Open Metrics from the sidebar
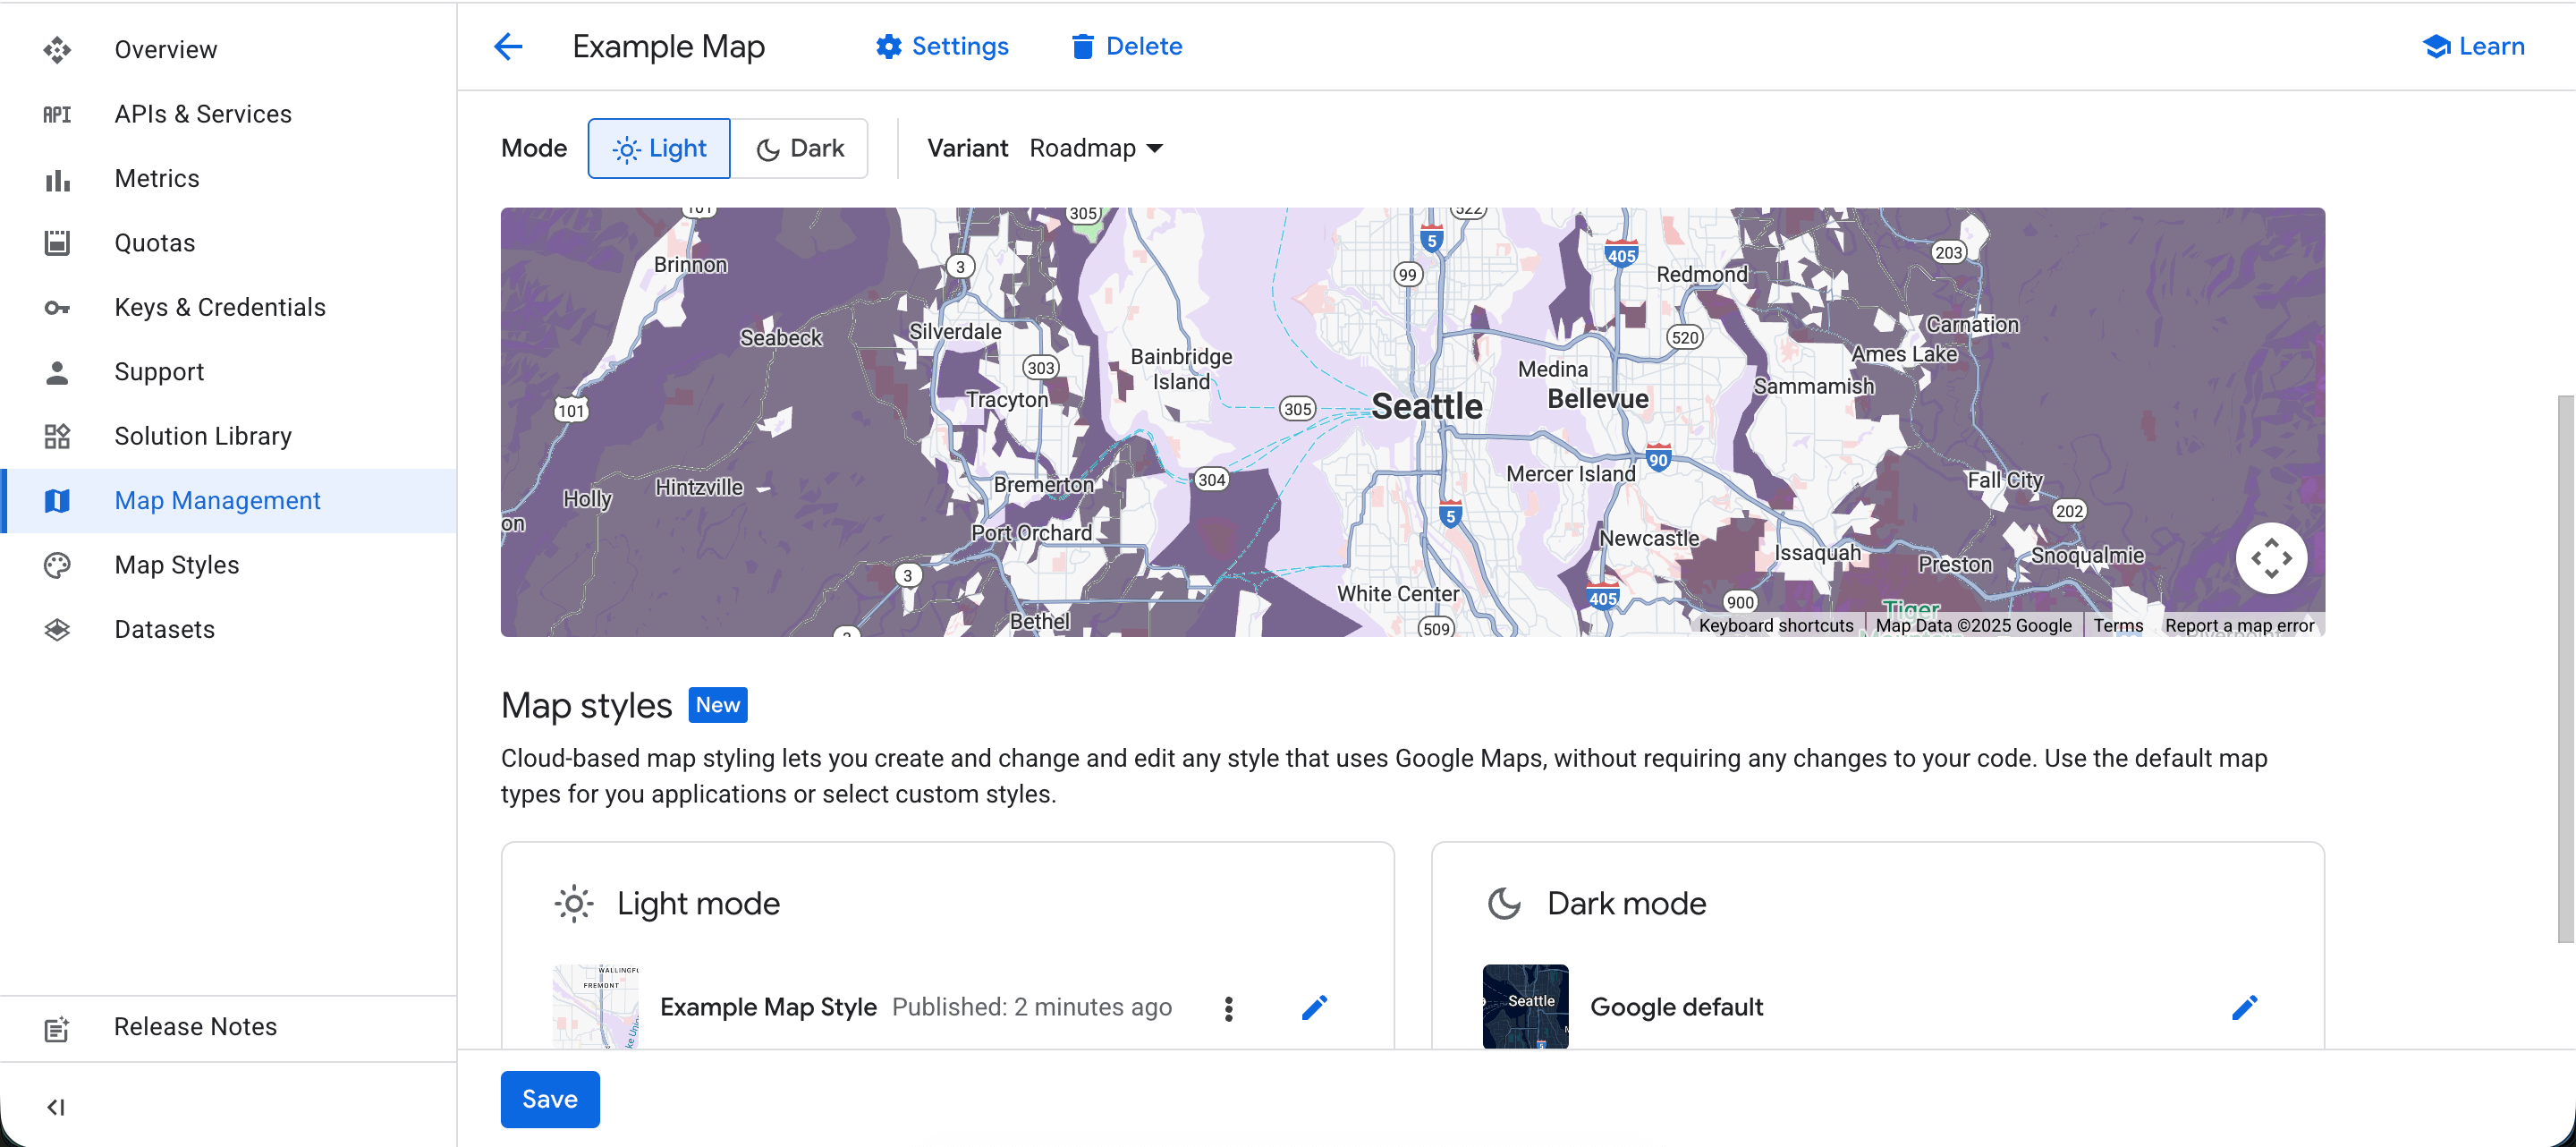 tap(157, 177)
